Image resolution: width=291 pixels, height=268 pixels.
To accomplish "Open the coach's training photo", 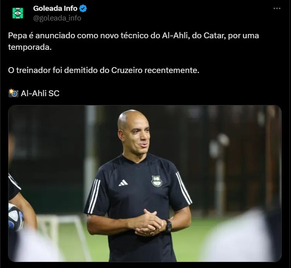I will [x=145, y=183].
